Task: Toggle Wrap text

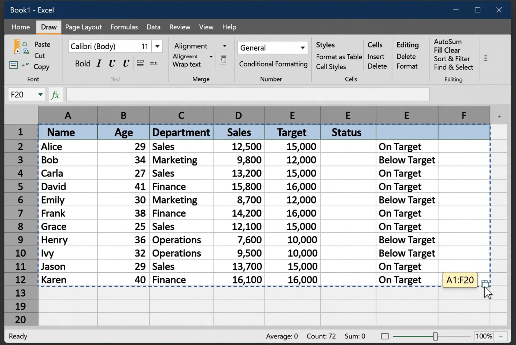Action: point(187,64)
